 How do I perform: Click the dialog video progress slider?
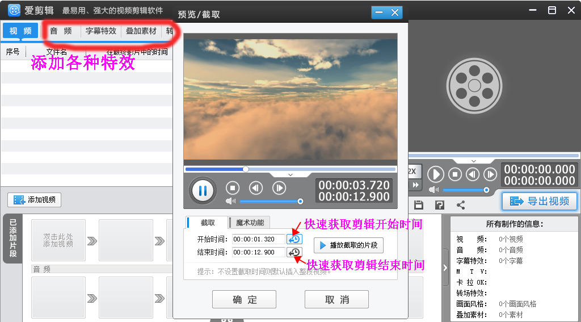290,169
